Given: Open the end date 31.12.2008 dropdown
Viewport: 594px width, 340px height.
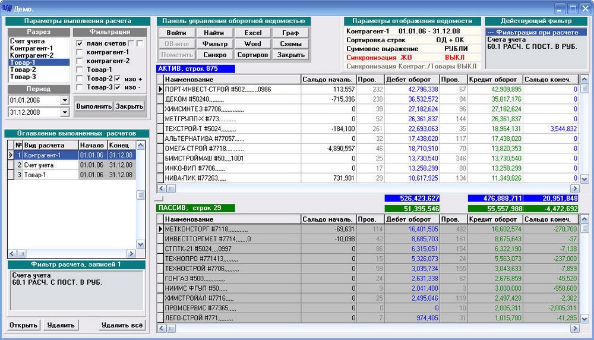Looking at the screenshot, I should (65, 112).
